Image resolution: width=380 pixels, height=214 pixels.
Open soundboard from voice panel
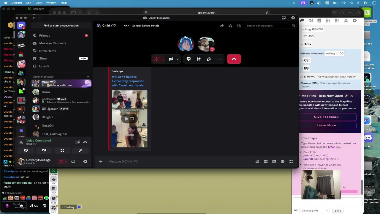(x=80, y=151)
